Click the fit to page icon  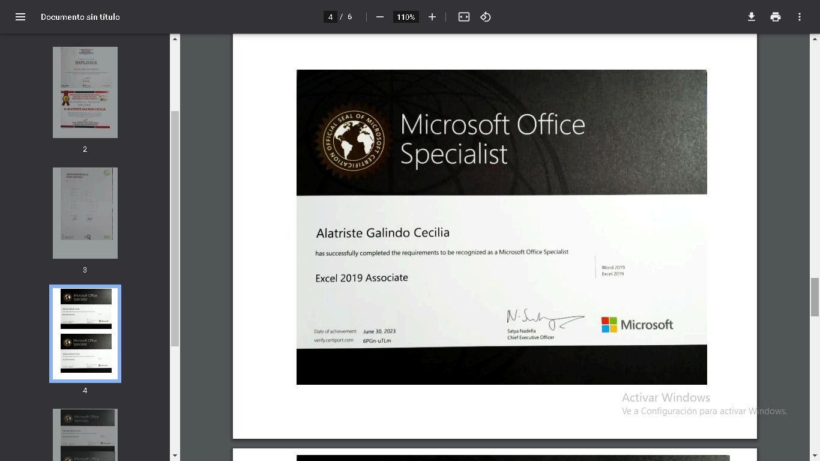click(464, 17)
